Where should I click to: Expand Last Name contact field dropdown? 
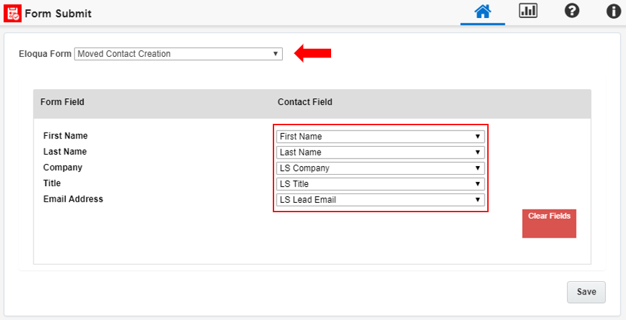coord(381,153)
